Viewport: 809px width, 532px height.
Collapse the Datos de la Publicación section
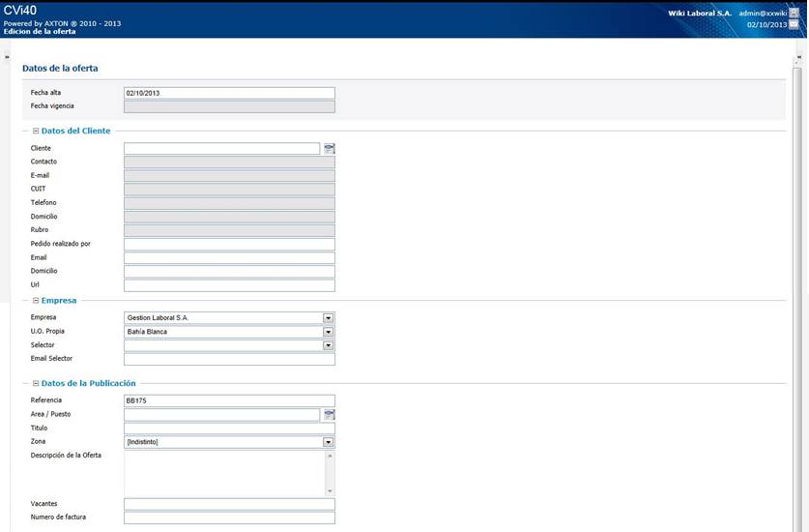pyautogui.click(x=36, y=383)
